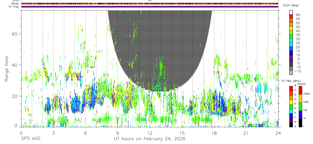Pick the black 1-10 NOISE swatch
Viewport: 313px width, 144px height.
301,123
